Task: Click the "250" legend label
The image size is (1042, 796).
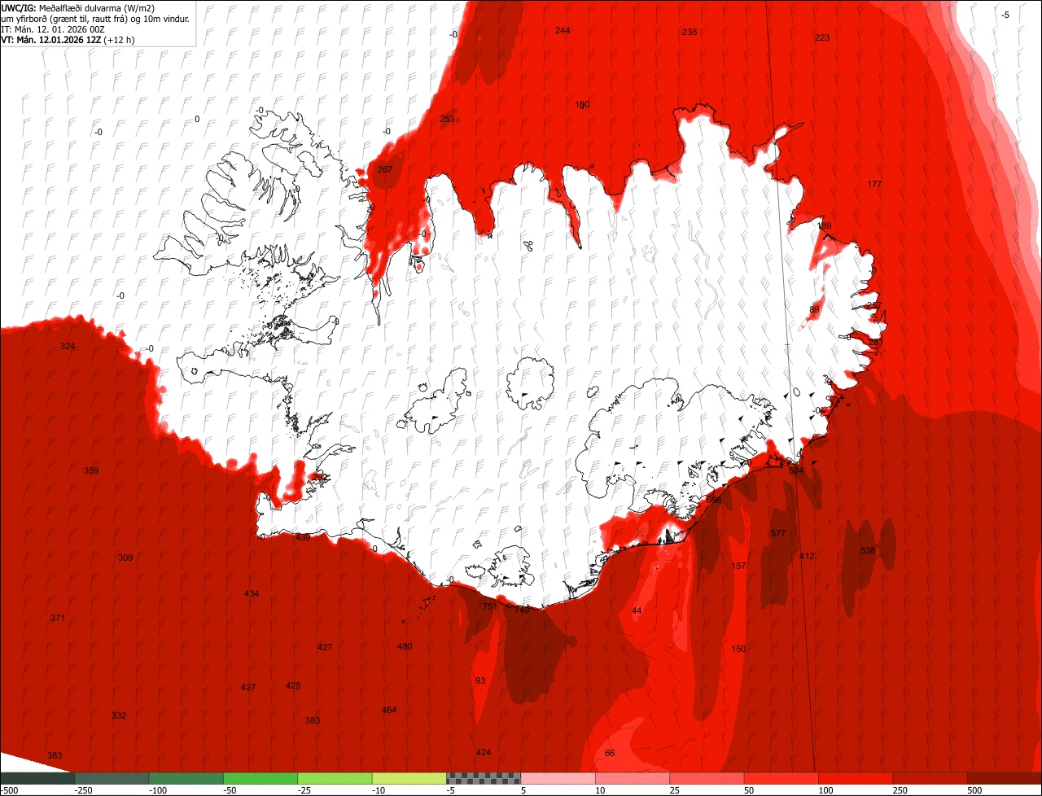Action: pyautogui.click(x=900, y=790)
